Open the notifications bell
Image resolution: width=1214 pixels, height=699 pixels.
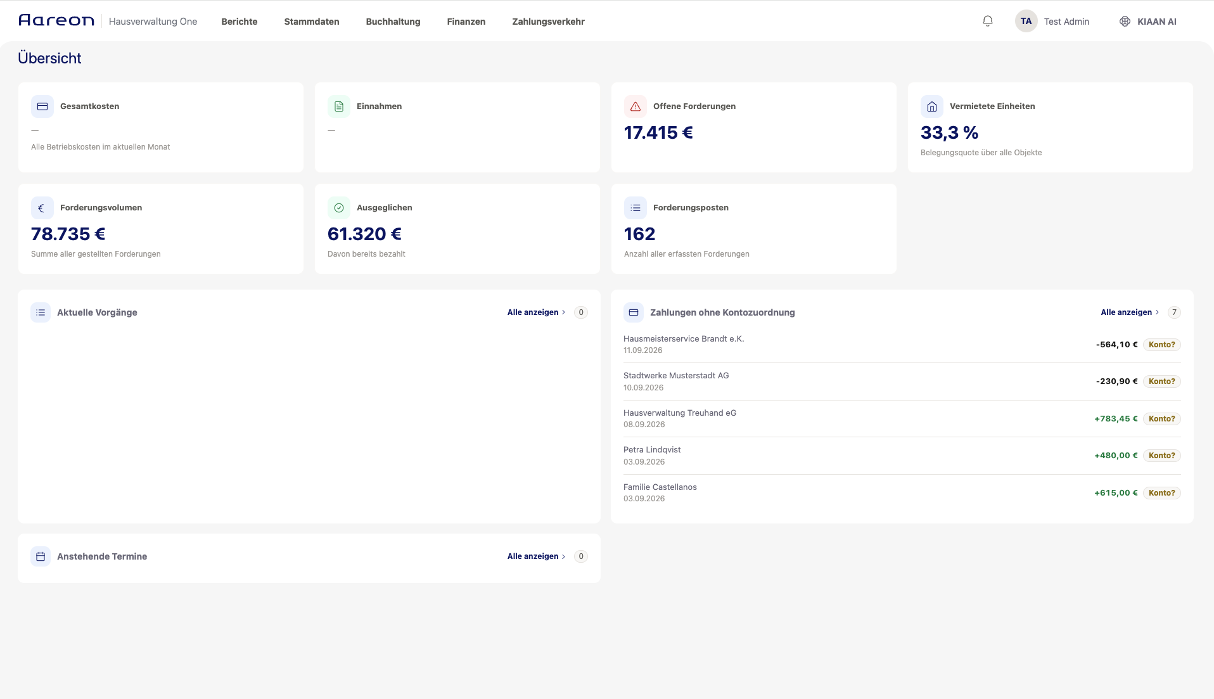point(988,21)
